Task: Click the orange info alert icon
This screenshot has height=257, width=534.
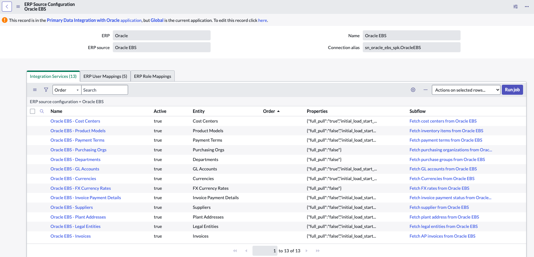Action: click(5, 20)
